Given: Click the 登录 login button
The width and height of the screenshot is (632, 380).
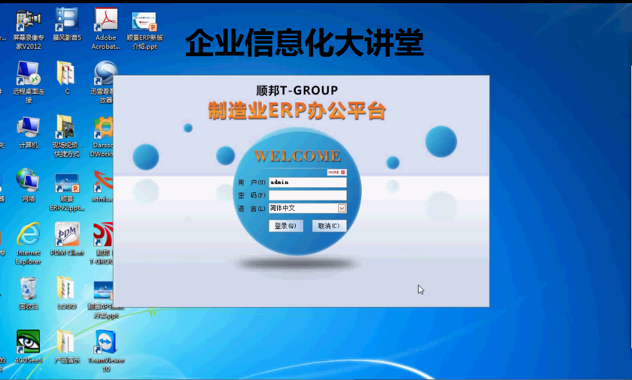Looking at the screenshot, I should [x=286, y=226].
